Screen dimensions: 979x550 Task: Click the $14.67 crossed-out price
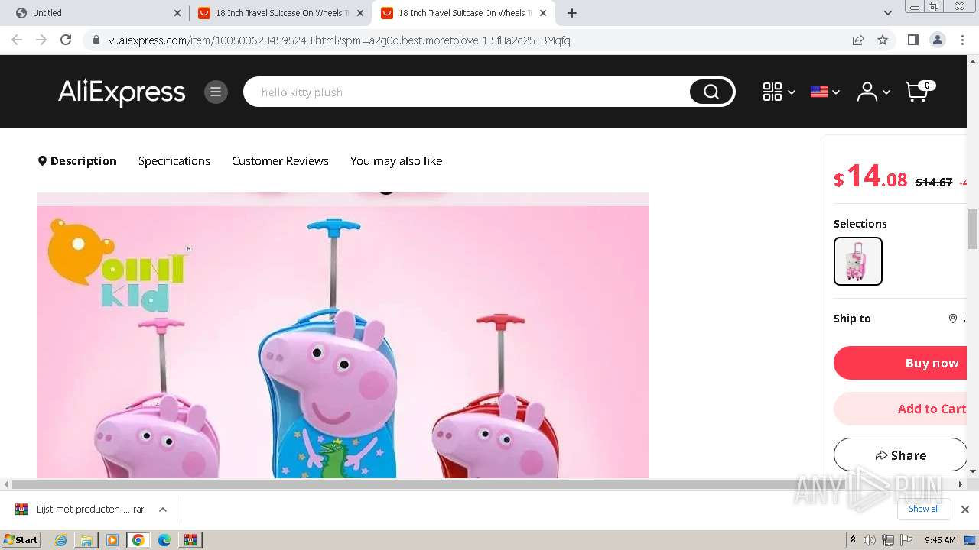pyautogui.click(x=934, y=182)
